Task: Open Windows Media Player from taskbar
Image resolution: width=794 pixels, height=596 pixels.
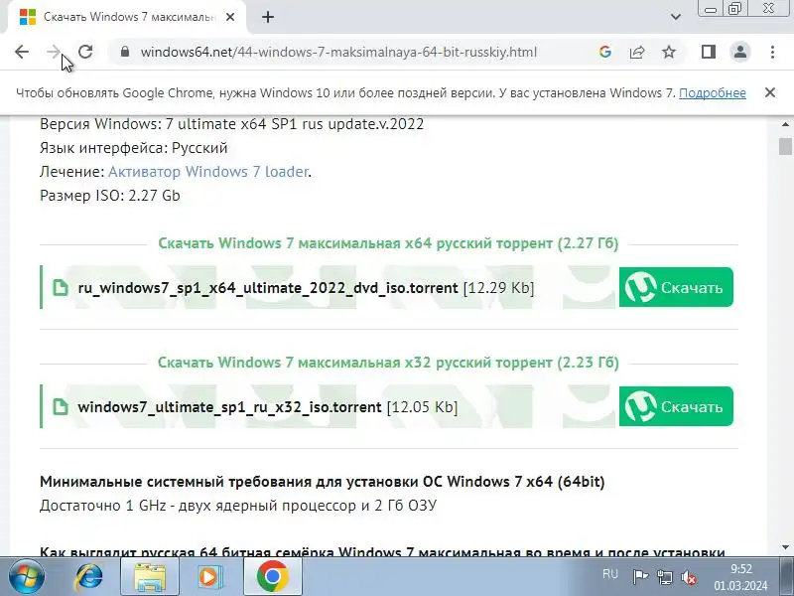Action: tap(209, 577)
